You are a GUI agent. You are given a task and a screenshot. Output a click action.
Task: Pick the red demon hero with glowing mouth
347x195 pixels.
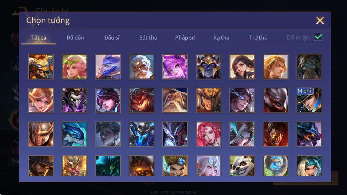click(142, 100)
